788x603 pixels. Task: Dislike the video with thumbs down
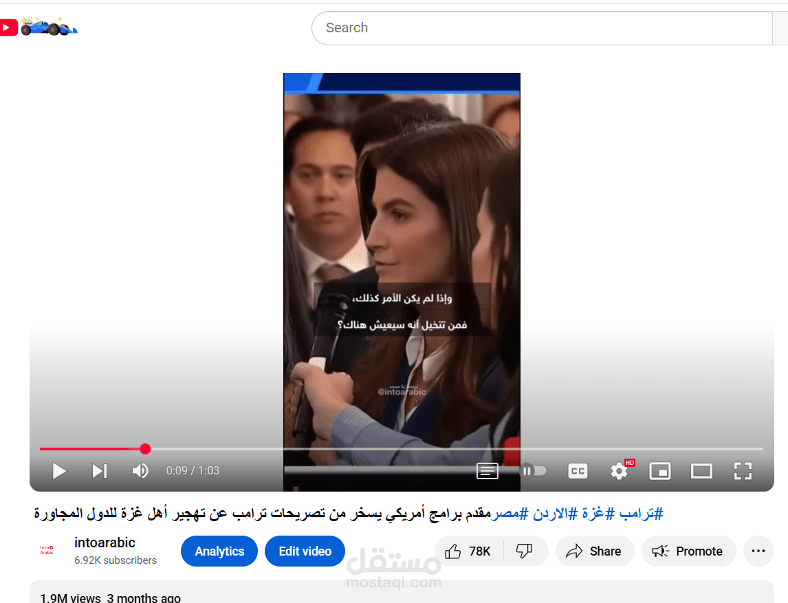pyautogui.click(x=524, y=551)
